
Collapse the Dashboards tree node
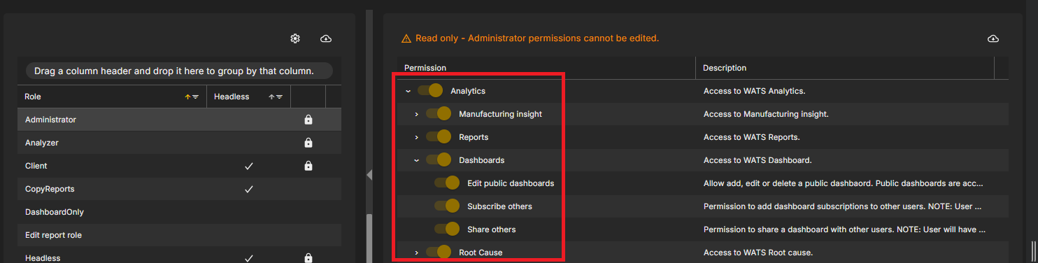tap(416, 160)
